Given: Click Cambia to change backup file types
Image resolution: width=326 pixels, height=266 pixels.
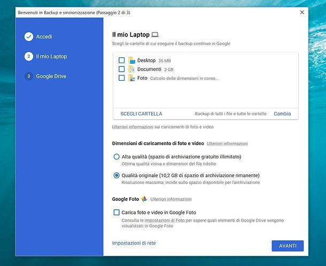Looking at the screenshot, I should click(x=282, y=113).
